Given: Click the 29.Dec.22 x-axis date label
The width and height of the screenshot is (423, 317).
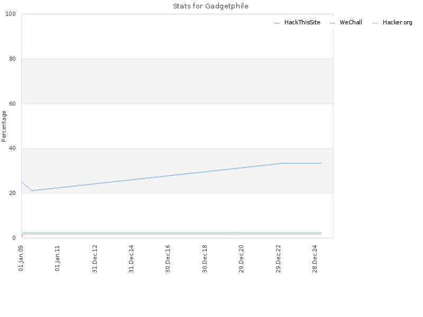Looking at the screenshot, I should (x=278, y=259).
